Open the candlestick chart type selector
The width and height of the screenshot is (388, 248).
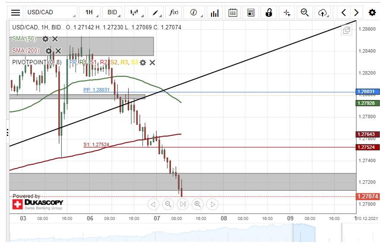click(135, 13)
